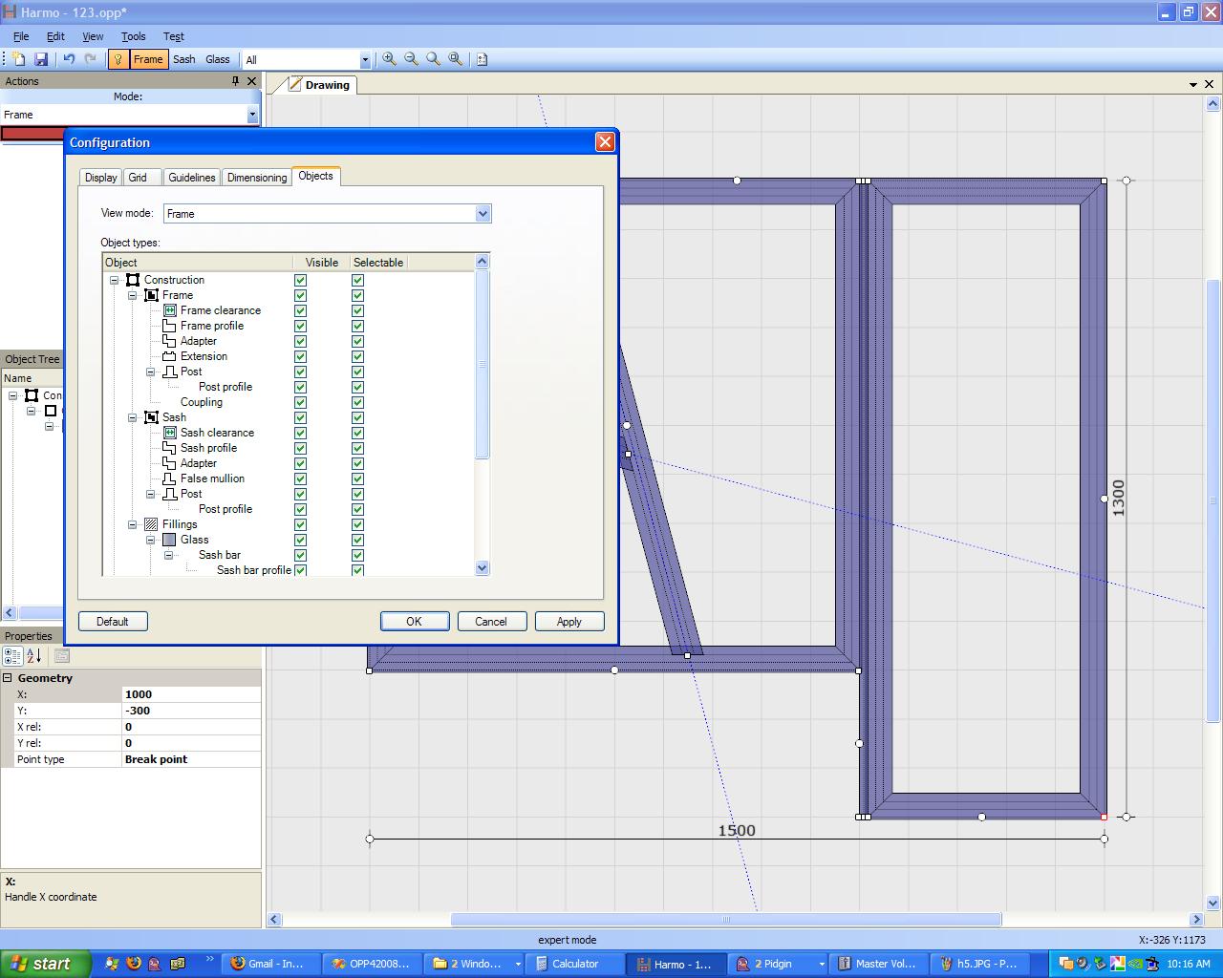The width and height of the screenshot is (1223, 978).
Task: Uncheck Visible for Frame clearance
Action: click(301, 310)
